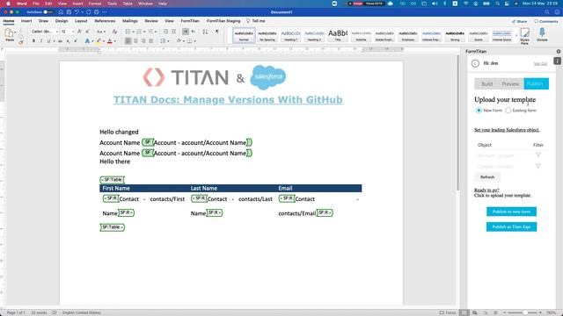
Task: Click the Format Painter brush icon
Action: 20,42
